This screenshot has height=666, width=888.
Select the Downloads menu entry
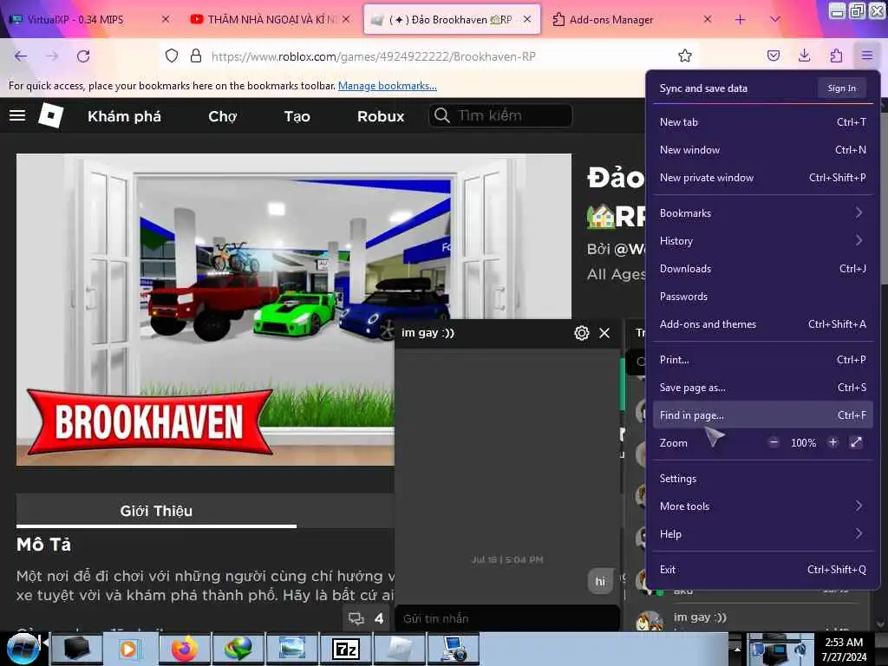(762, 269)
